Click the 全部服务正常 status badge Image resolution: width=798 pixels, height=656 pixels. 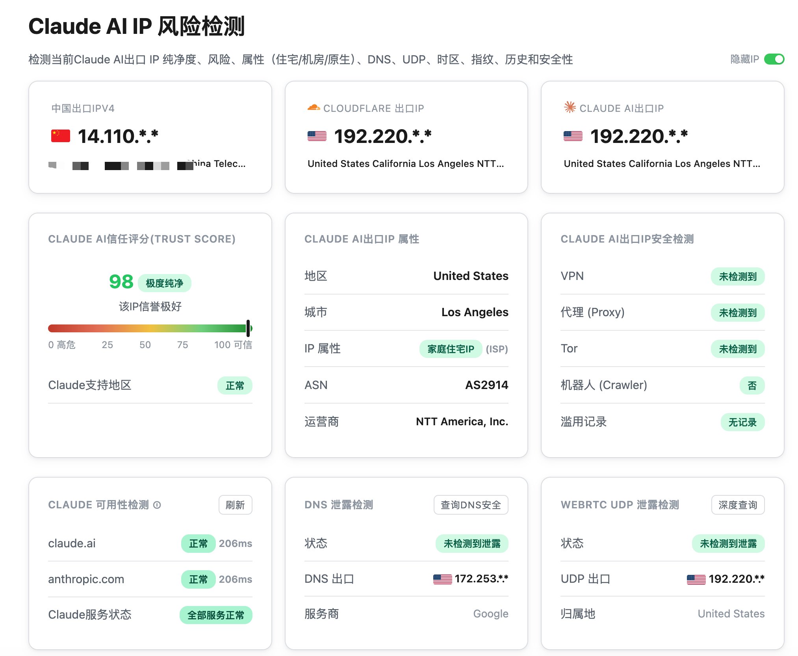pyautogui.click(x=216, y=615)
